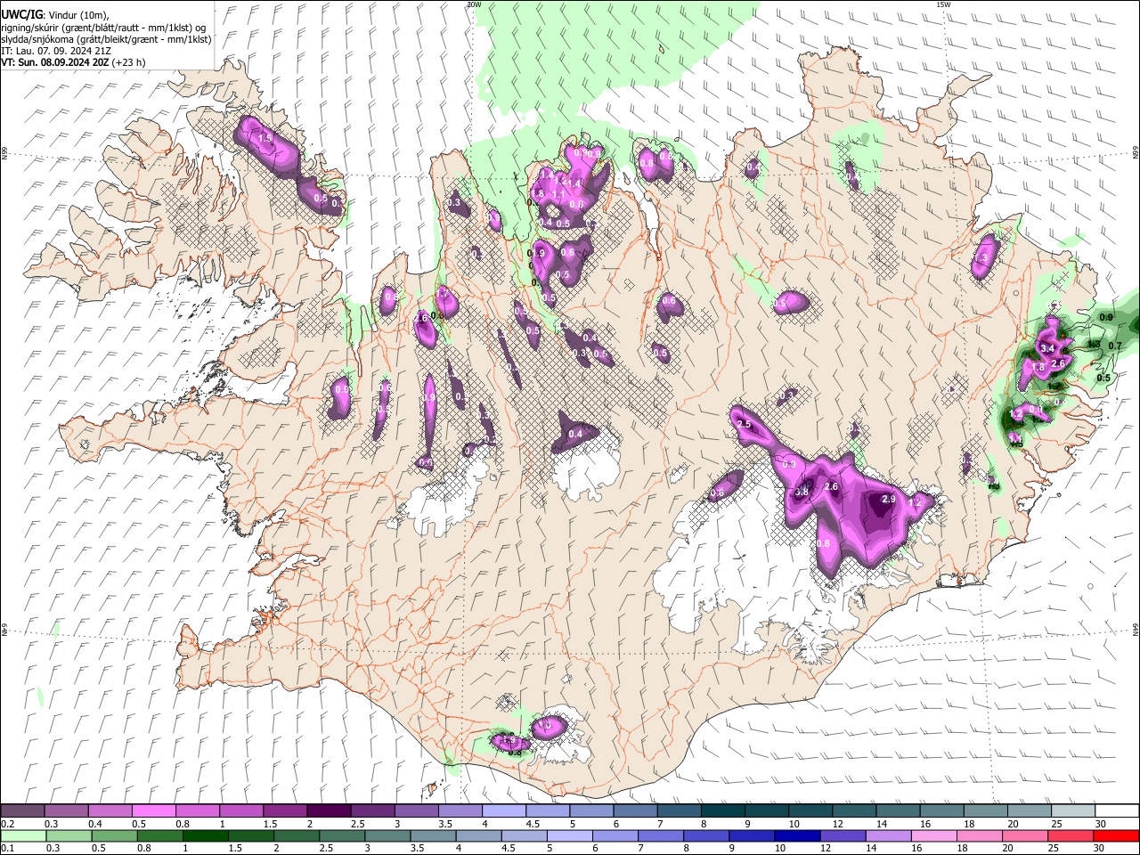Pick the medium green swatch at 0.5, lower legend
Screen dimensions: 1140x855
pyautogui.click(x=113, y=835)
